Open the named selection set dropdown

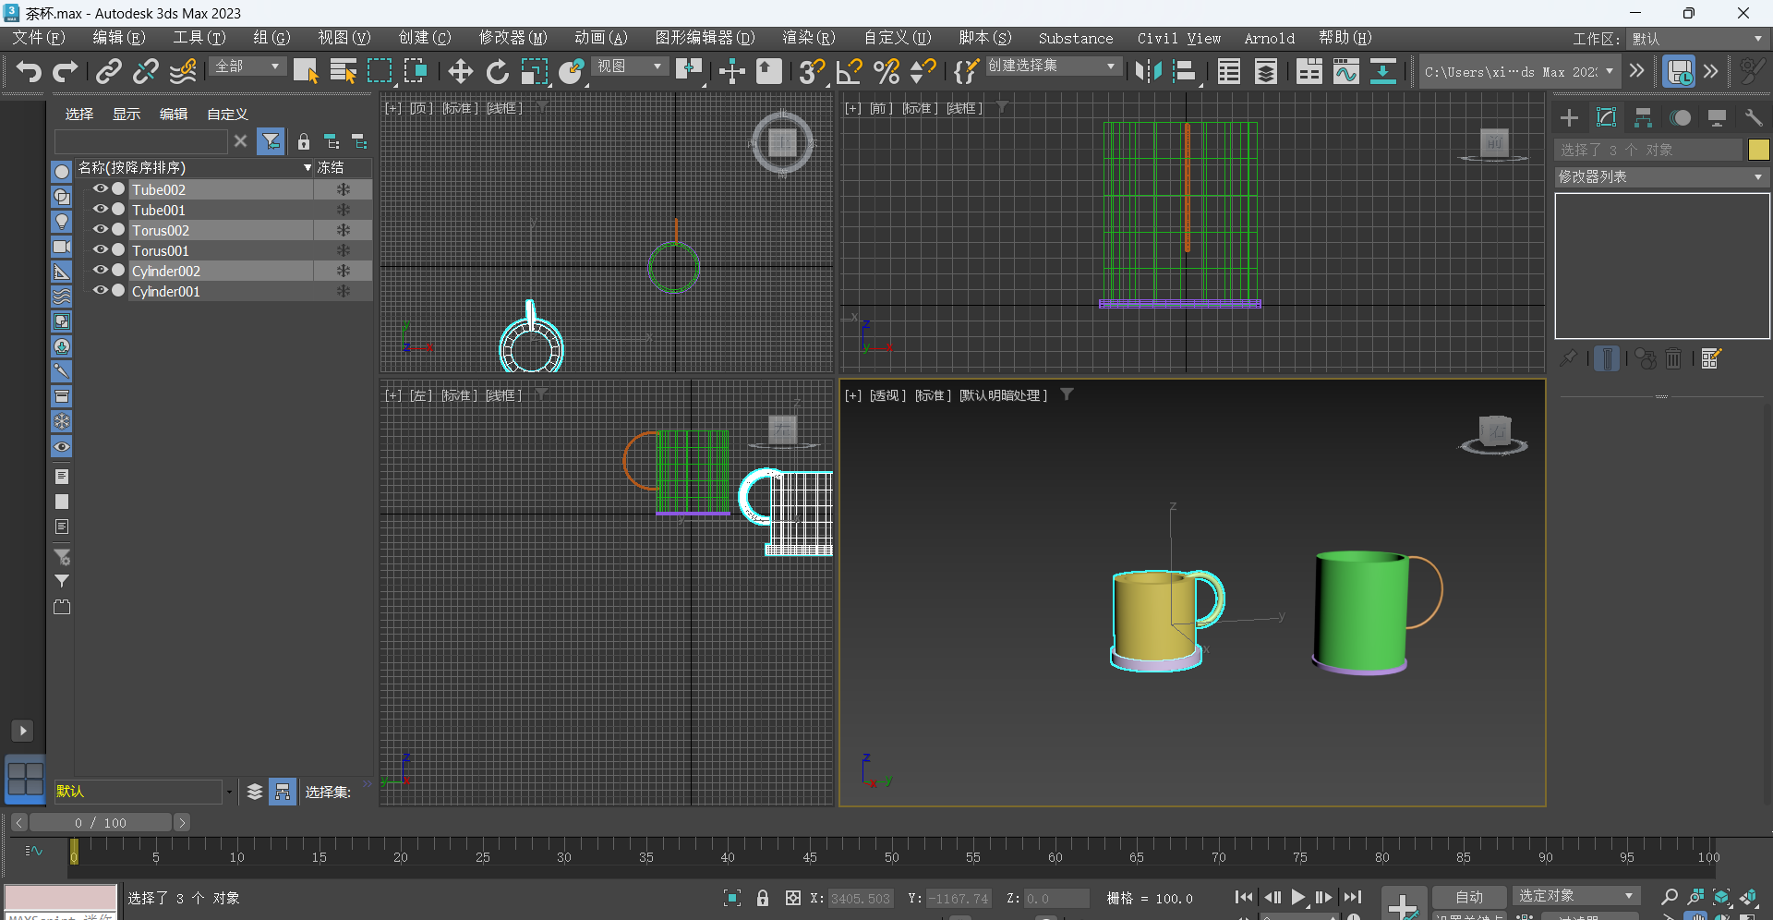click(1053, 67)
